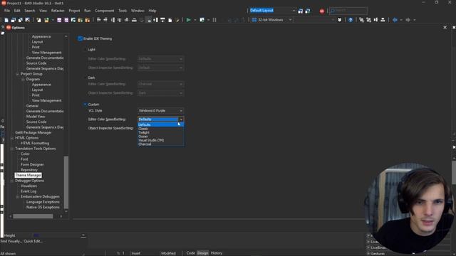Click the step-over icon right of Run

point(202,20)
